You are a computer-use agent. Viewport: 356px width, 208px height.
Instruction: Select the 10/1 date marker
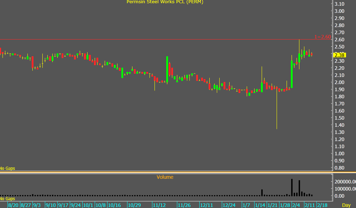click(88, 205)
